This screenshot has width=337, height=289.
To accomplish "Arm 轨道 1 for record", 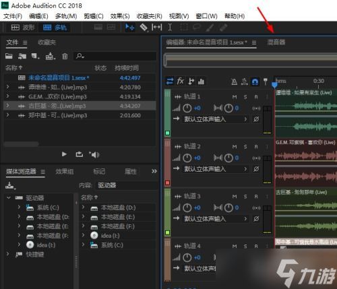I will pyautogui.click(x=256, y=97).
